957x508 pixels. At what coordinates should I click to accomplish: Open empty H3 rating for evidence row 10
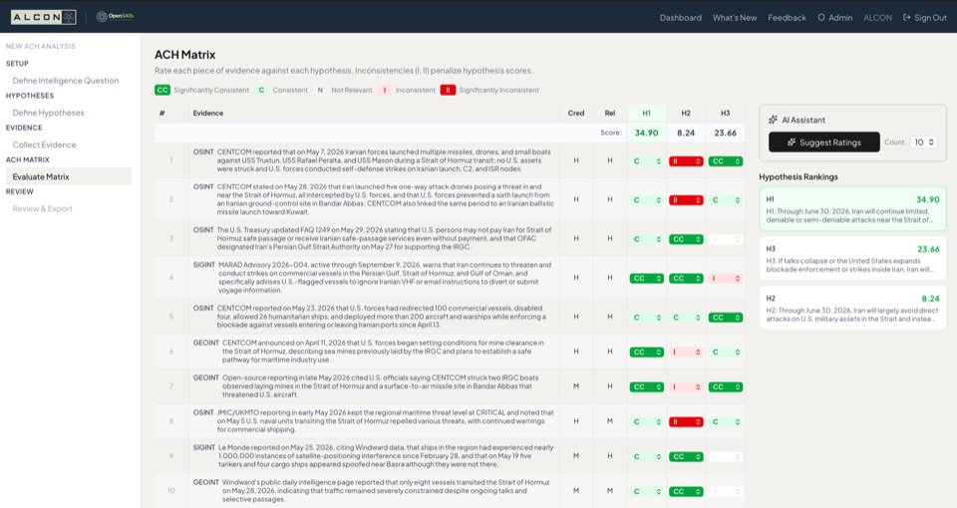725,491
